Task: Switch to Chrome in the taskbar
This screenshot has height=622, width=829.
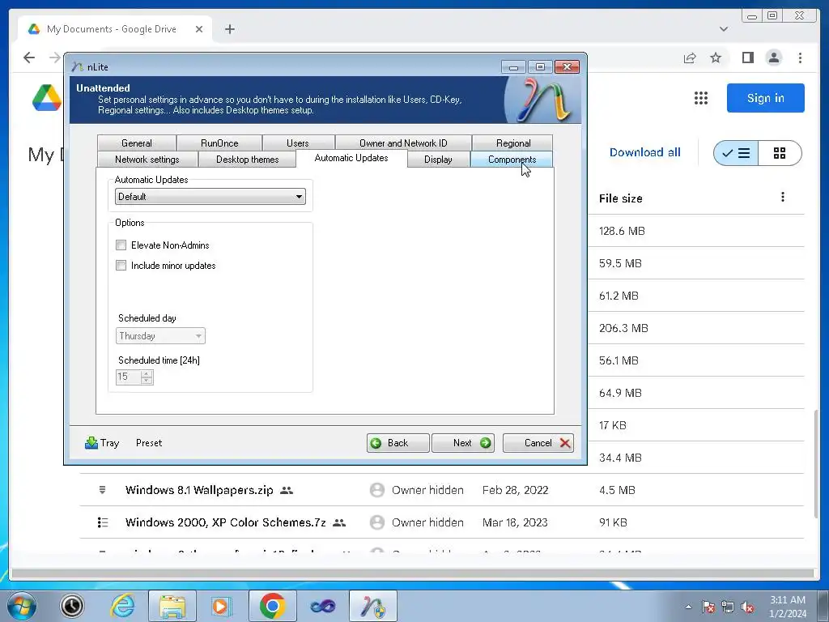Action: 272,606
